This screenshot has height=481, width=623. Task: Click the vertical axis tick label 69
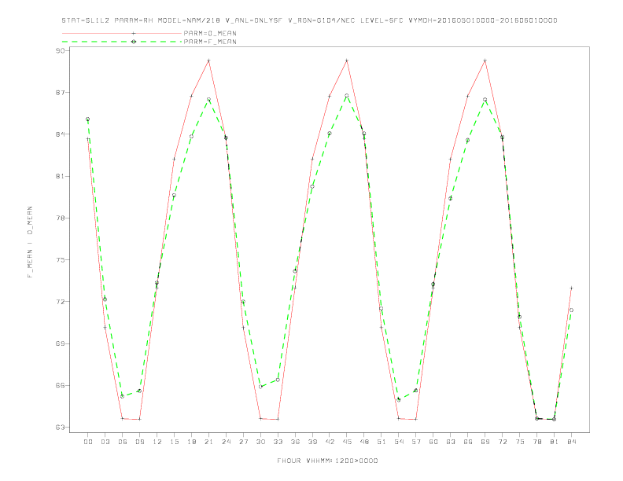[x=61, y=343]
